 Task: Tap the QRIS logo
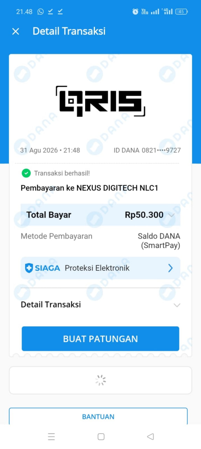100,101
